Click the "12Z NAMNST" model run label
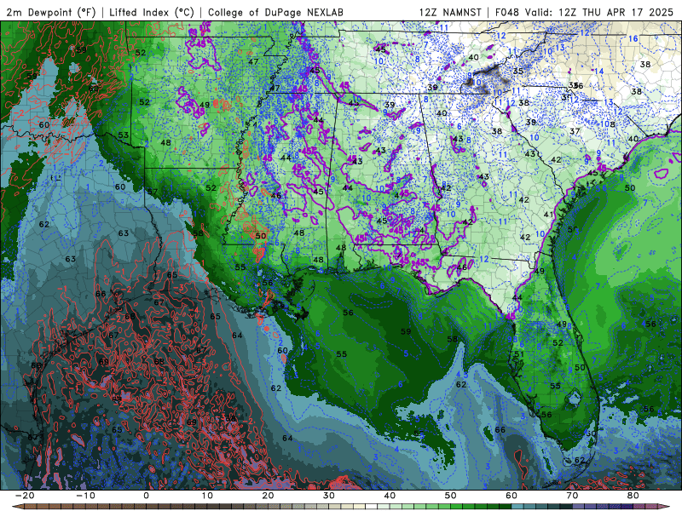This screenshot has width=682, height=511. (x=450, y=12)
